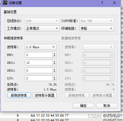Decrease arbitration SEG1 with down arrow
Viewport: 123px width, 121px height.
pyautogui.click(x=54, y=64)
